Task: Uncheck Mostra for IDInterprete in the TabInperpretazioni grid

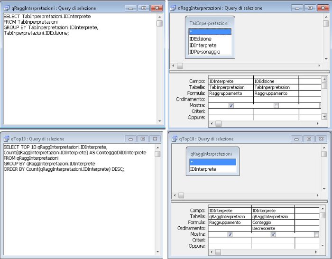Action: [x=231, y=105]
